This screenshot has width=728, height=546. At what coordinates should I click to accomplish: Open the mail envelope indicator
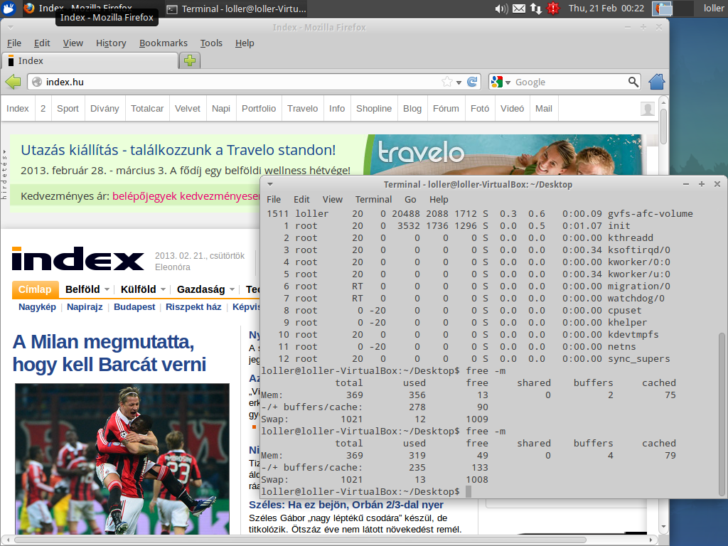(x=518, y=9)
